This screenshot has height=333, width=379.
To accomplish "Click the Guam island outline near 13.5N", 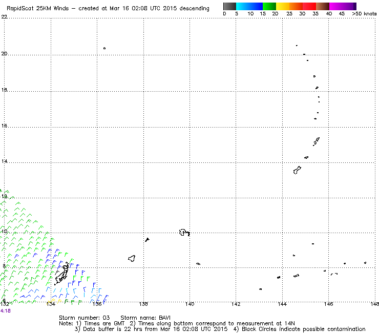I will 297,170.
